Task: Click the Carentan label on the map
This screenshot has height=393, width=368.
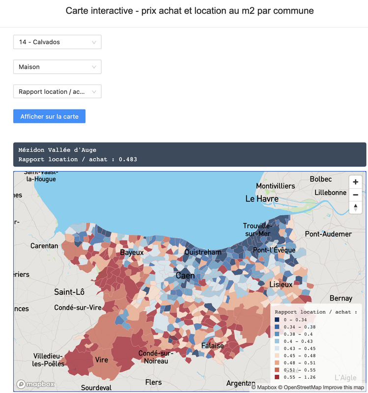Action: point(44,246)
